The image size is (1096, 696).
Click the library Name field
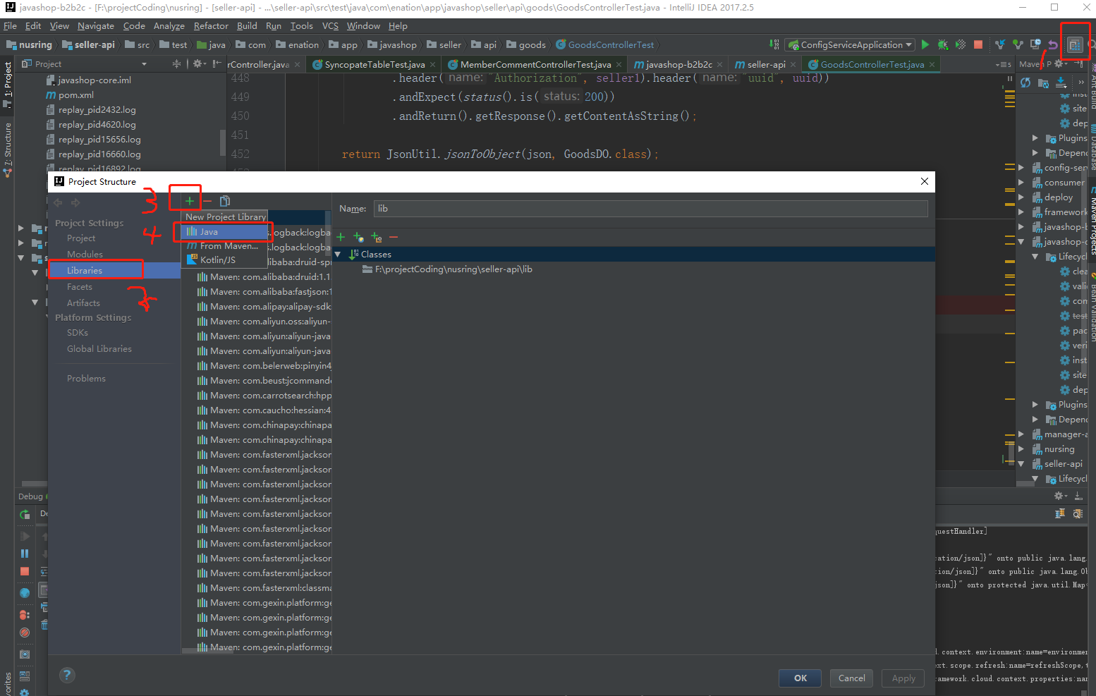click(x=650, y=209)
